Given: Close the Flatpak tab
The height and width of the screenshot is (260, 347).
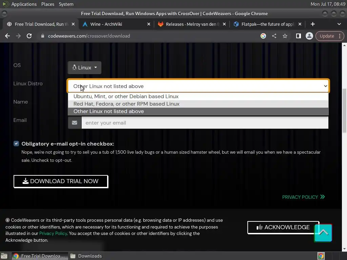Looking at the screenshot, I should point(300,24).
